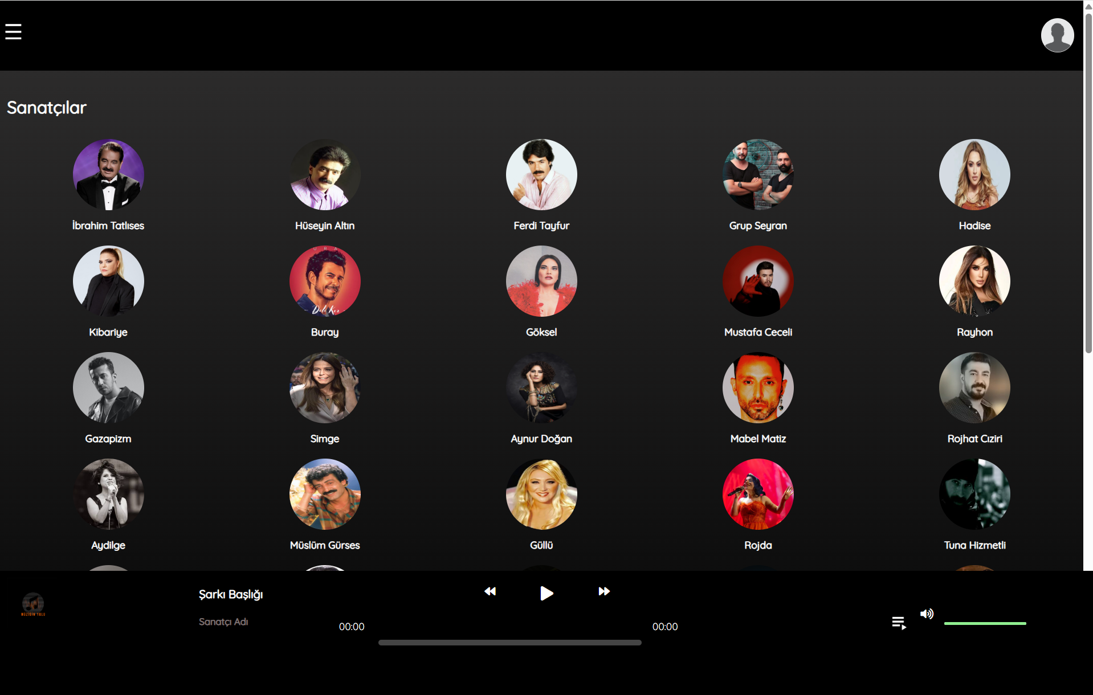
Task: Select Aynur Doğan artist picture
Action: (x=541, y=387)
